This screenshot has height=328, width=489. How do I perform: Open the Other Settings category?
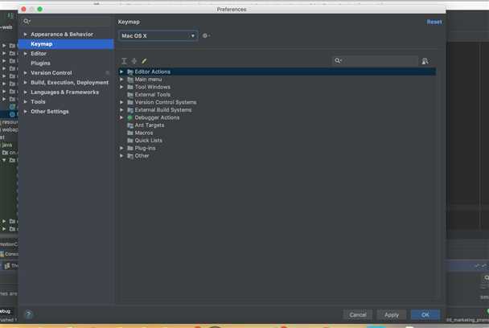point(50,112)
